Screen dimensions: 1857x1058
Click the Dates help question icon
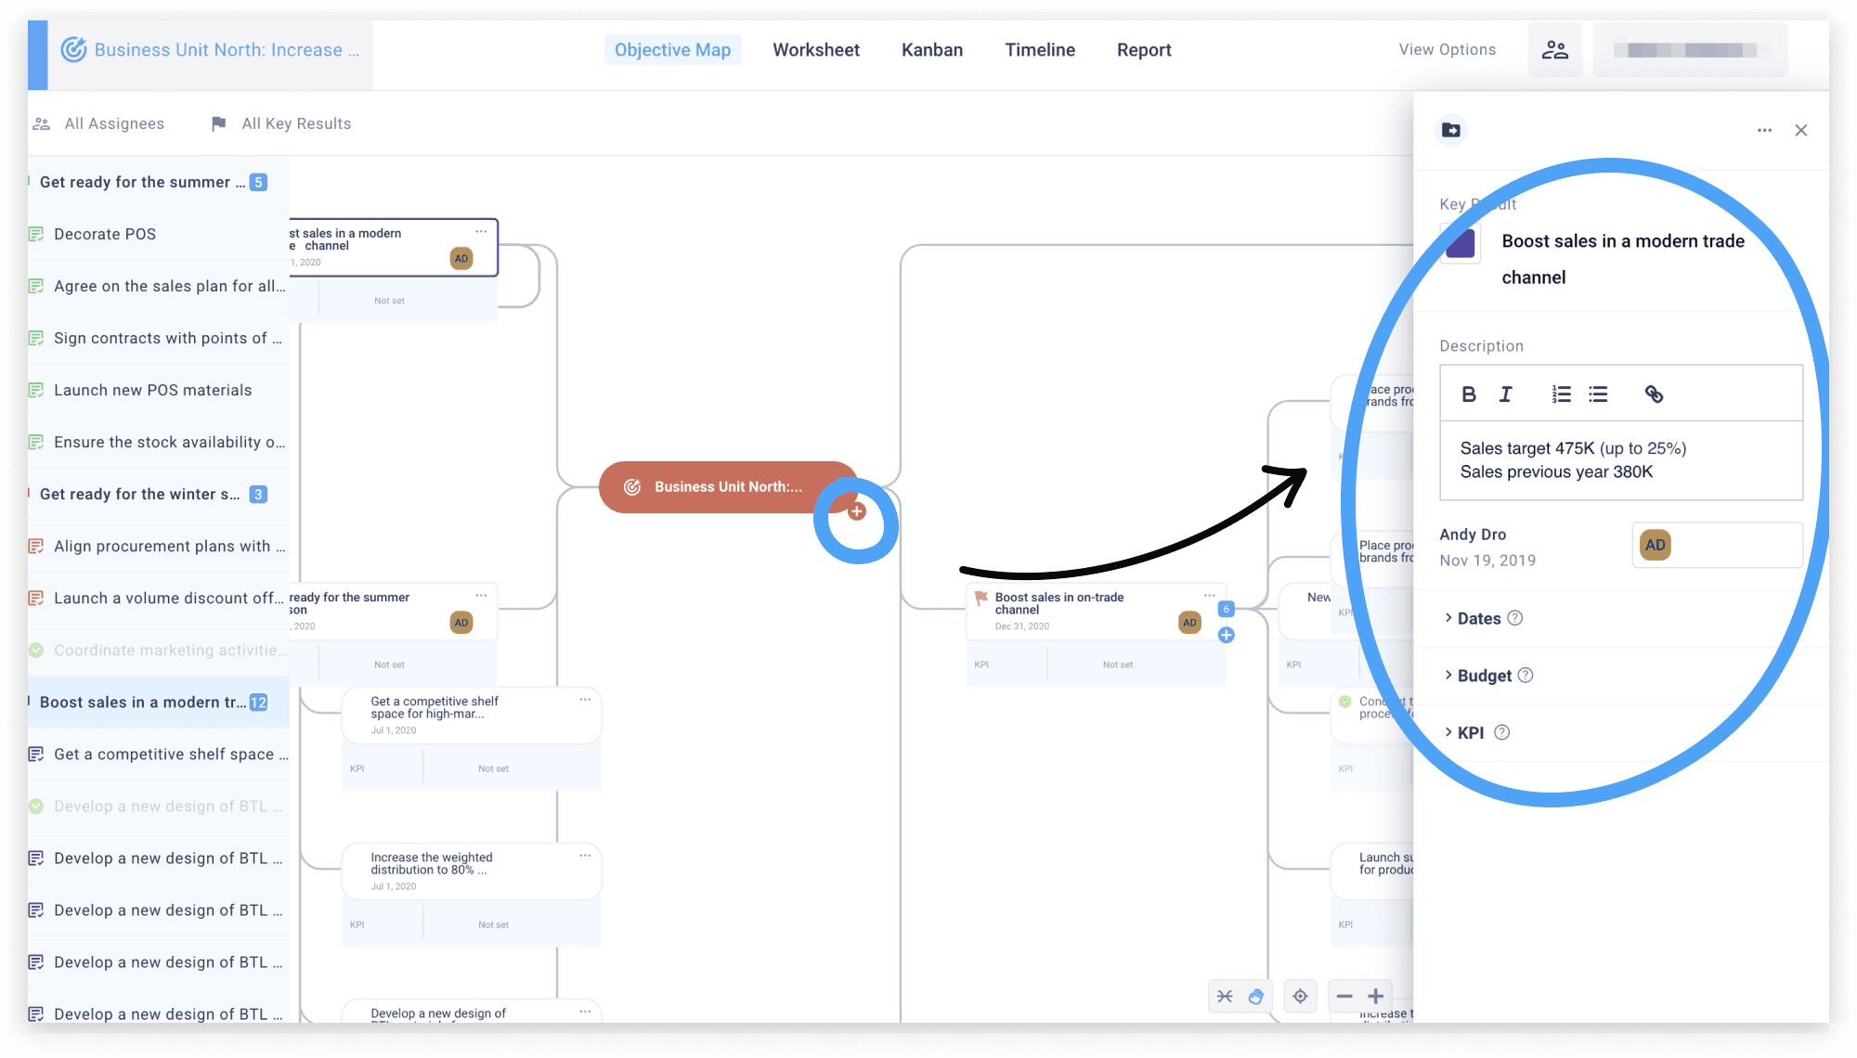point(1515,618)
